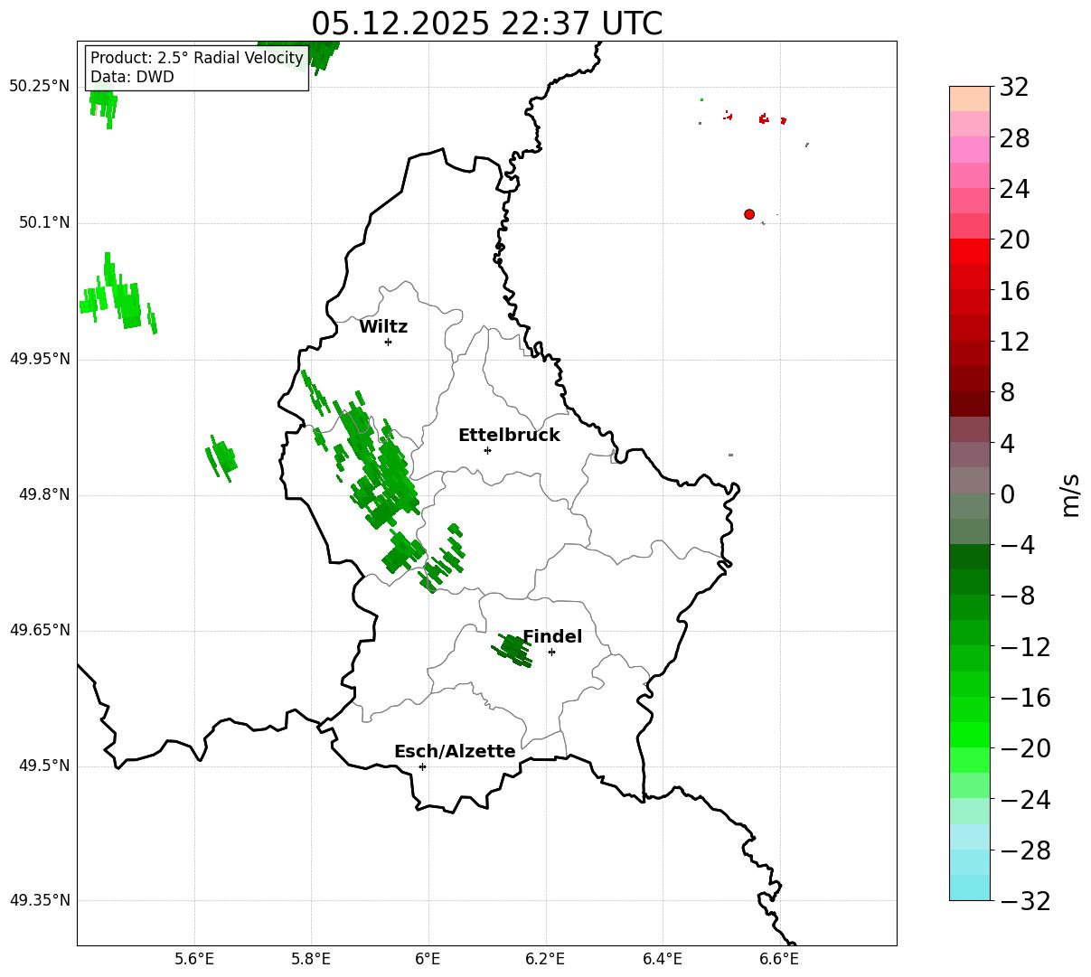
Task: Click the 49.5°N latitude label
Action: pyautogui.click(x=44, y=766)
